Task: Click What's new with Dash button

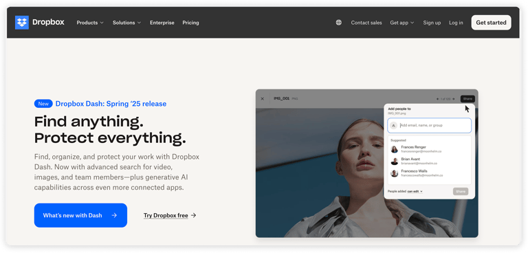Action: pos(80,215)
